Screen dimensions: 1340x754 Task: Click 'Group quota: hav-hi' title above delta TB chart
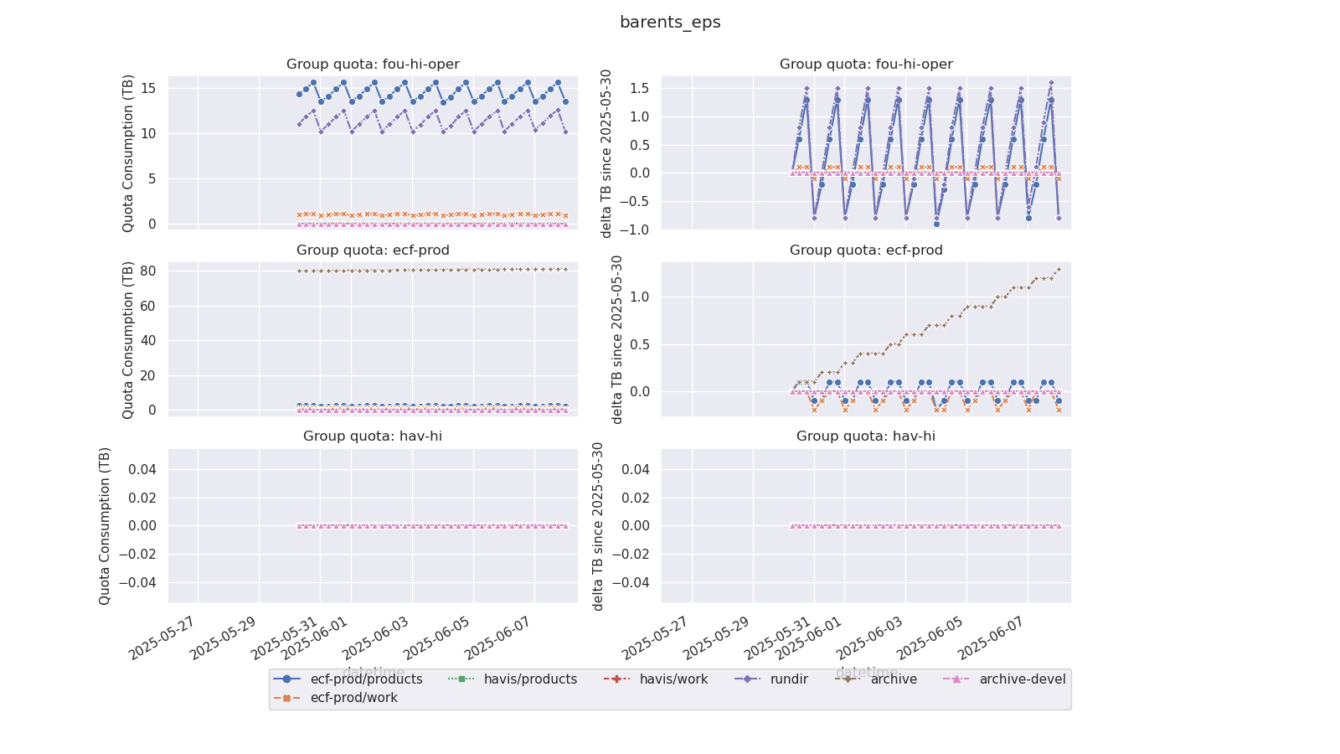(866, 436)
